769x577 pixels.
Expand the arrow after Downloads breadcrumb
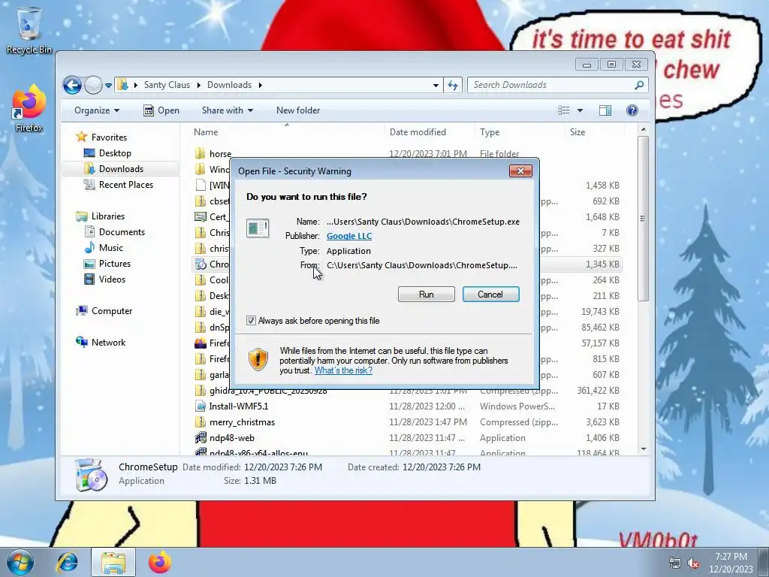click(x=261, y=85)
